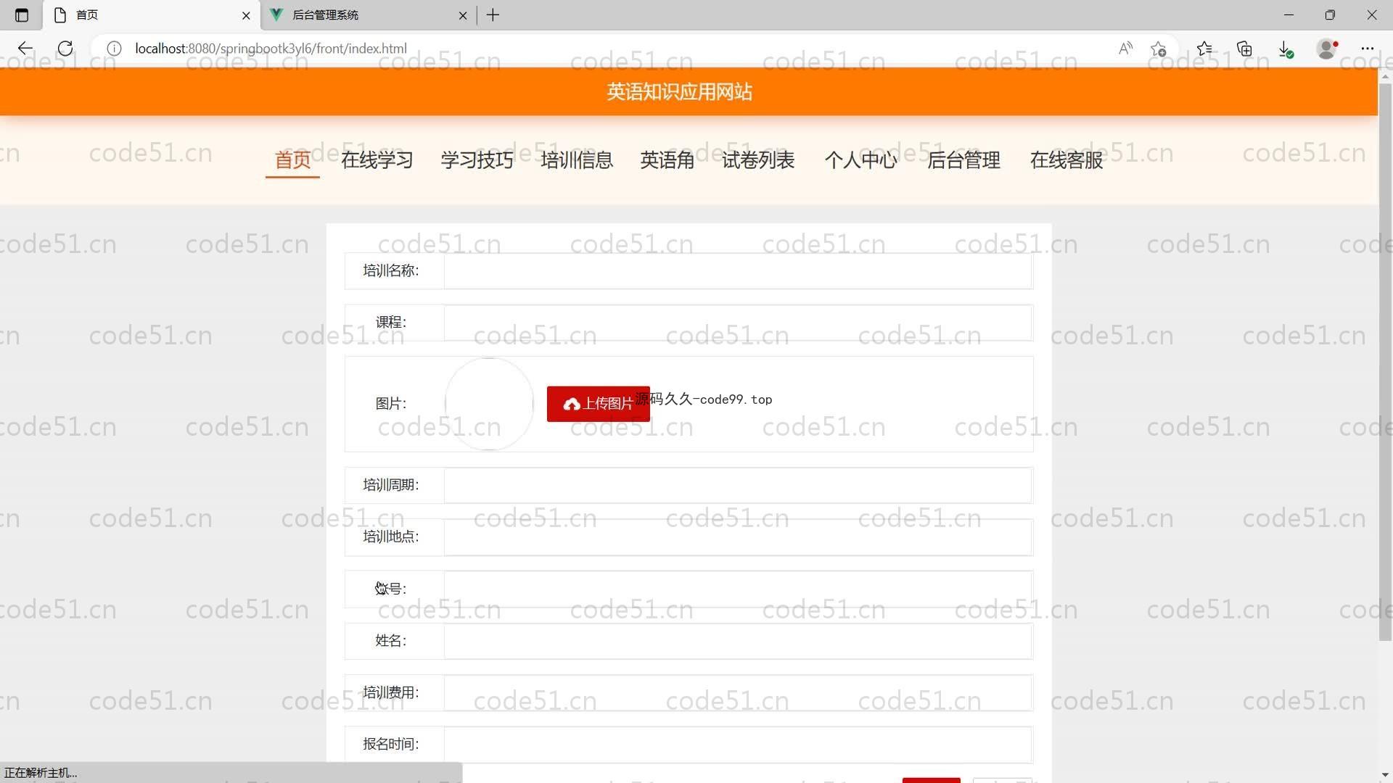This screenshot has width=1393, height=783.
Task: Focus the 培训地点 input field
Action: click(x=738, y=537)
